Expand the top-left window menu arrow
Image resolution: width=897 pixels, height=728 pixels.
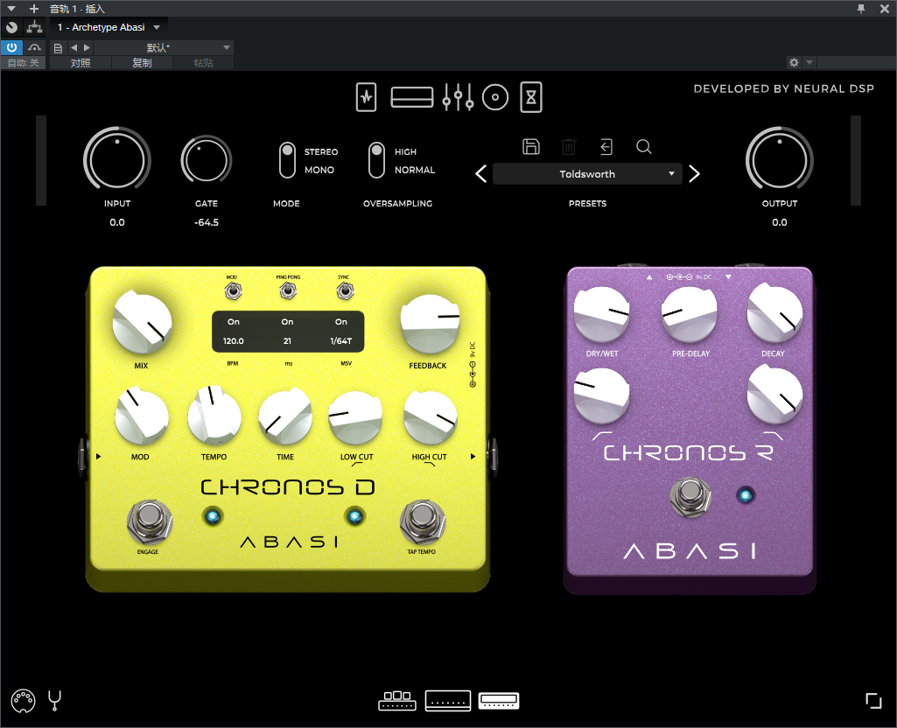click(11, 9)
